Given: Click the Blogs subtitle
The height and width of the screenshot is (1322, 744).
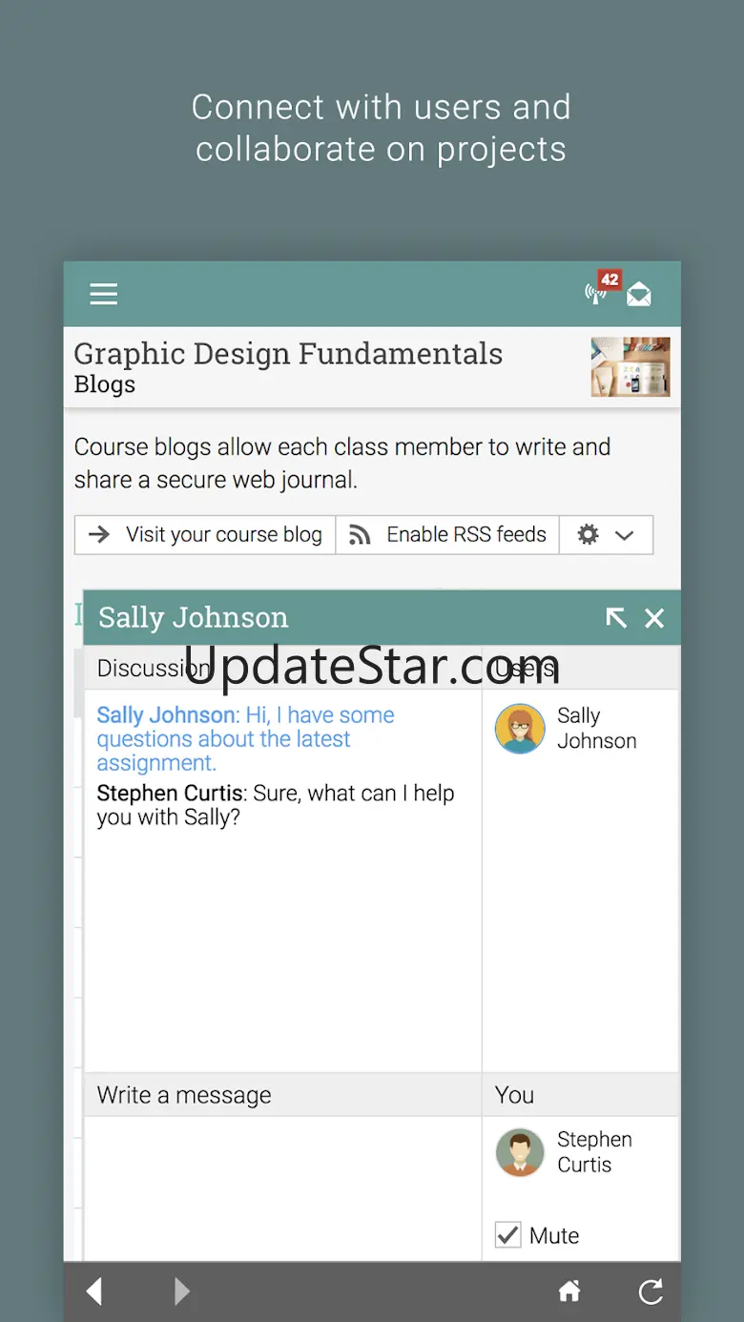Looking at the screenshot, I should tap(105, 384).
